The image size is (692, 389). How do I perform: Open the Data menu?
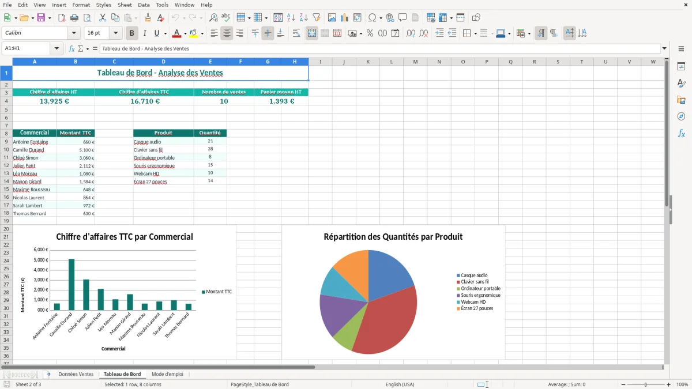tap(144, 5)
